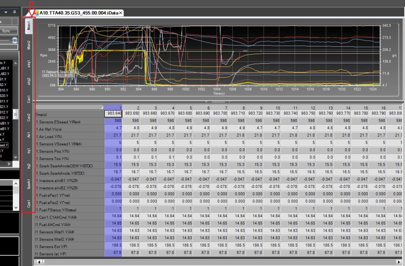Viewport: 405px width, 266px height.
Task: Select the I1.Can1.C1AfrCmd.Y(Afr) row header
Action: pyautogui.click(x=69, y=217)
